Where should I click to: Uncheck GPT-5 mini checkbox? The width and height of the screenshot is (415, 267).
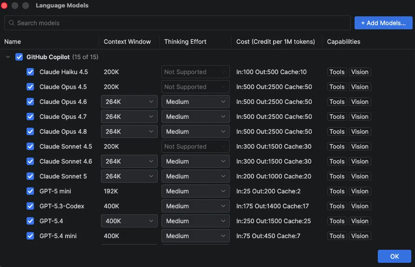(30, 191)
